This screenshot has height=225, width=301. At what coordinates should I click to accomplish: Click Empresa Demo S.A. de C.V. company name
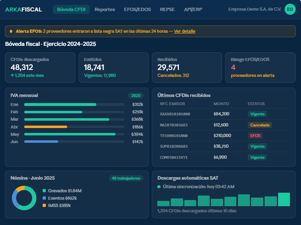[x=255, y=9]
